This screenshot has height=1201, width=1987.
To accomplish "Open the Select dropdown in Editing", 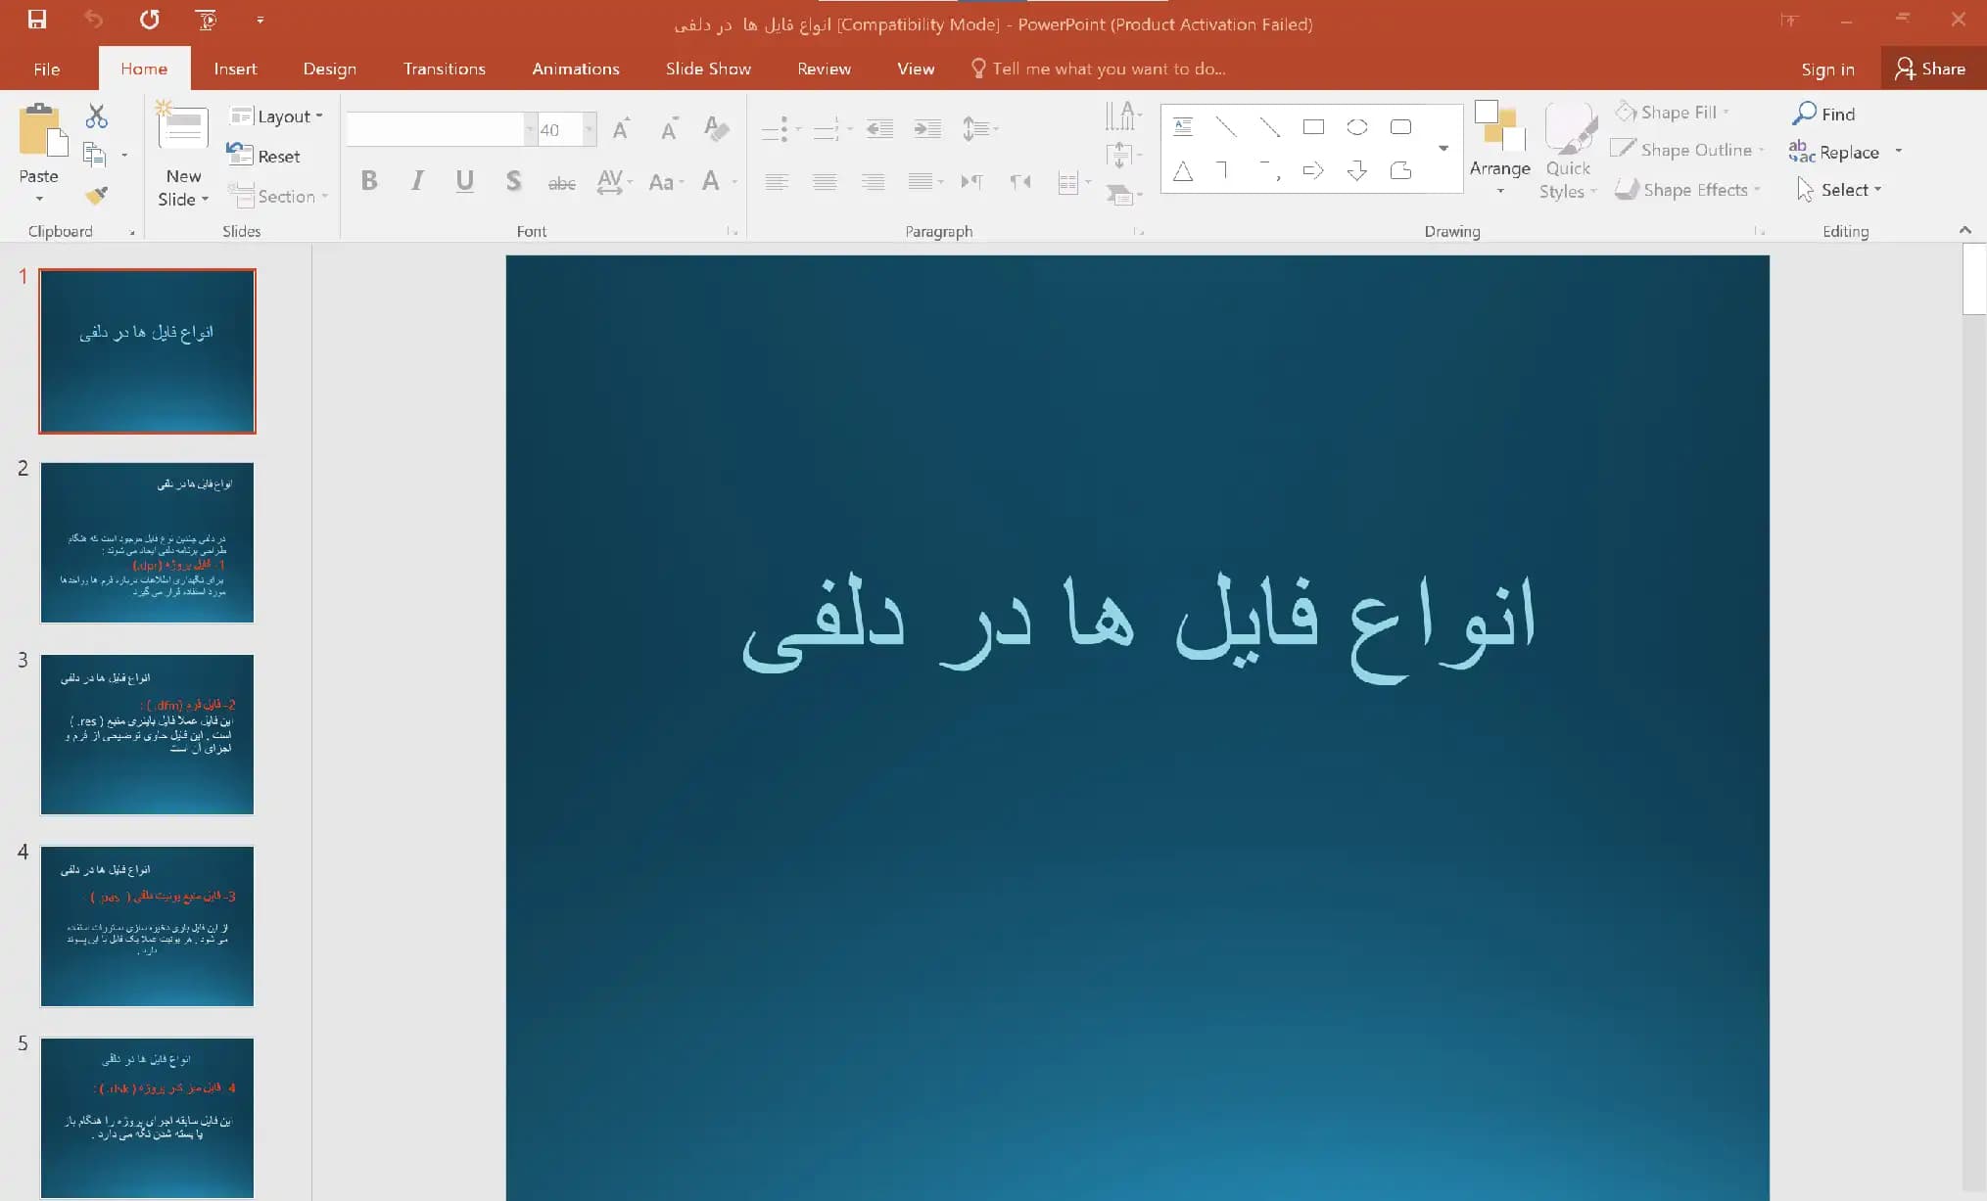I will point(1839,190).
